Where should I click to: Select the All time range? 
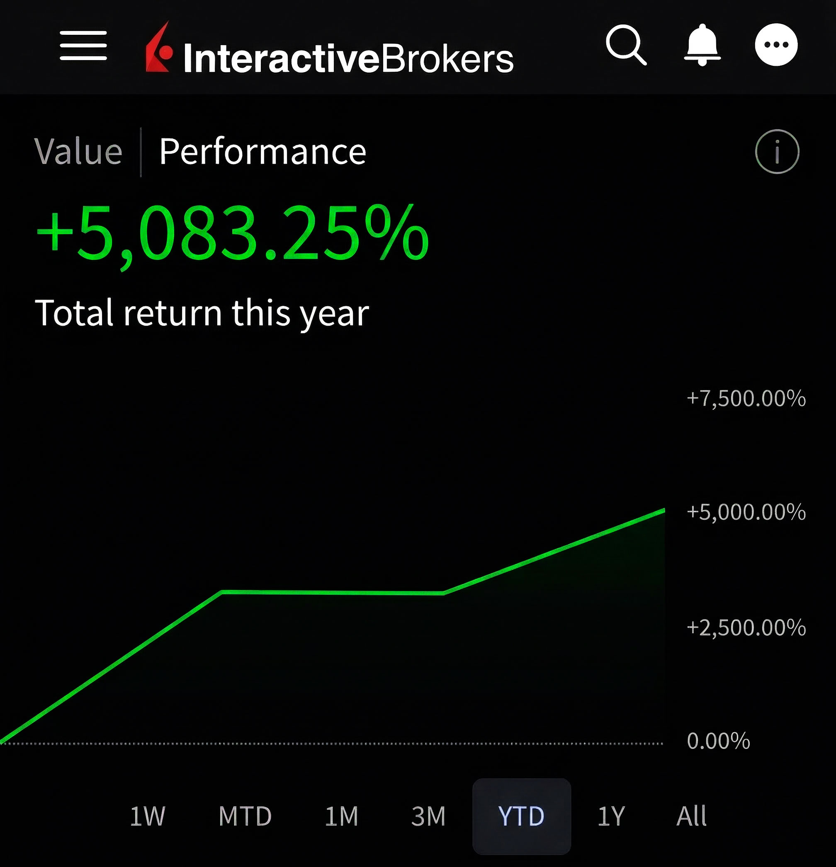691,816
